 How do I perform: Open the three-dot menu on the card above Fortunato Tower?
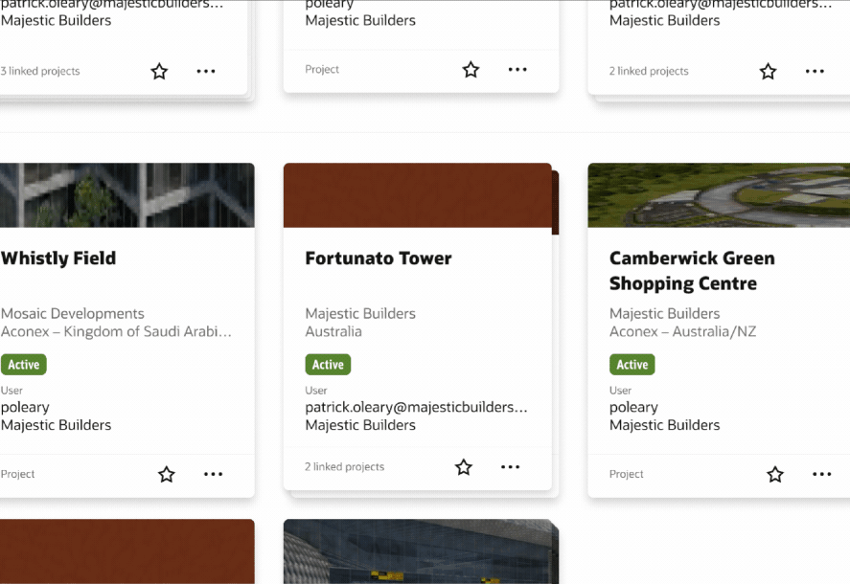(x=517, y=69)
